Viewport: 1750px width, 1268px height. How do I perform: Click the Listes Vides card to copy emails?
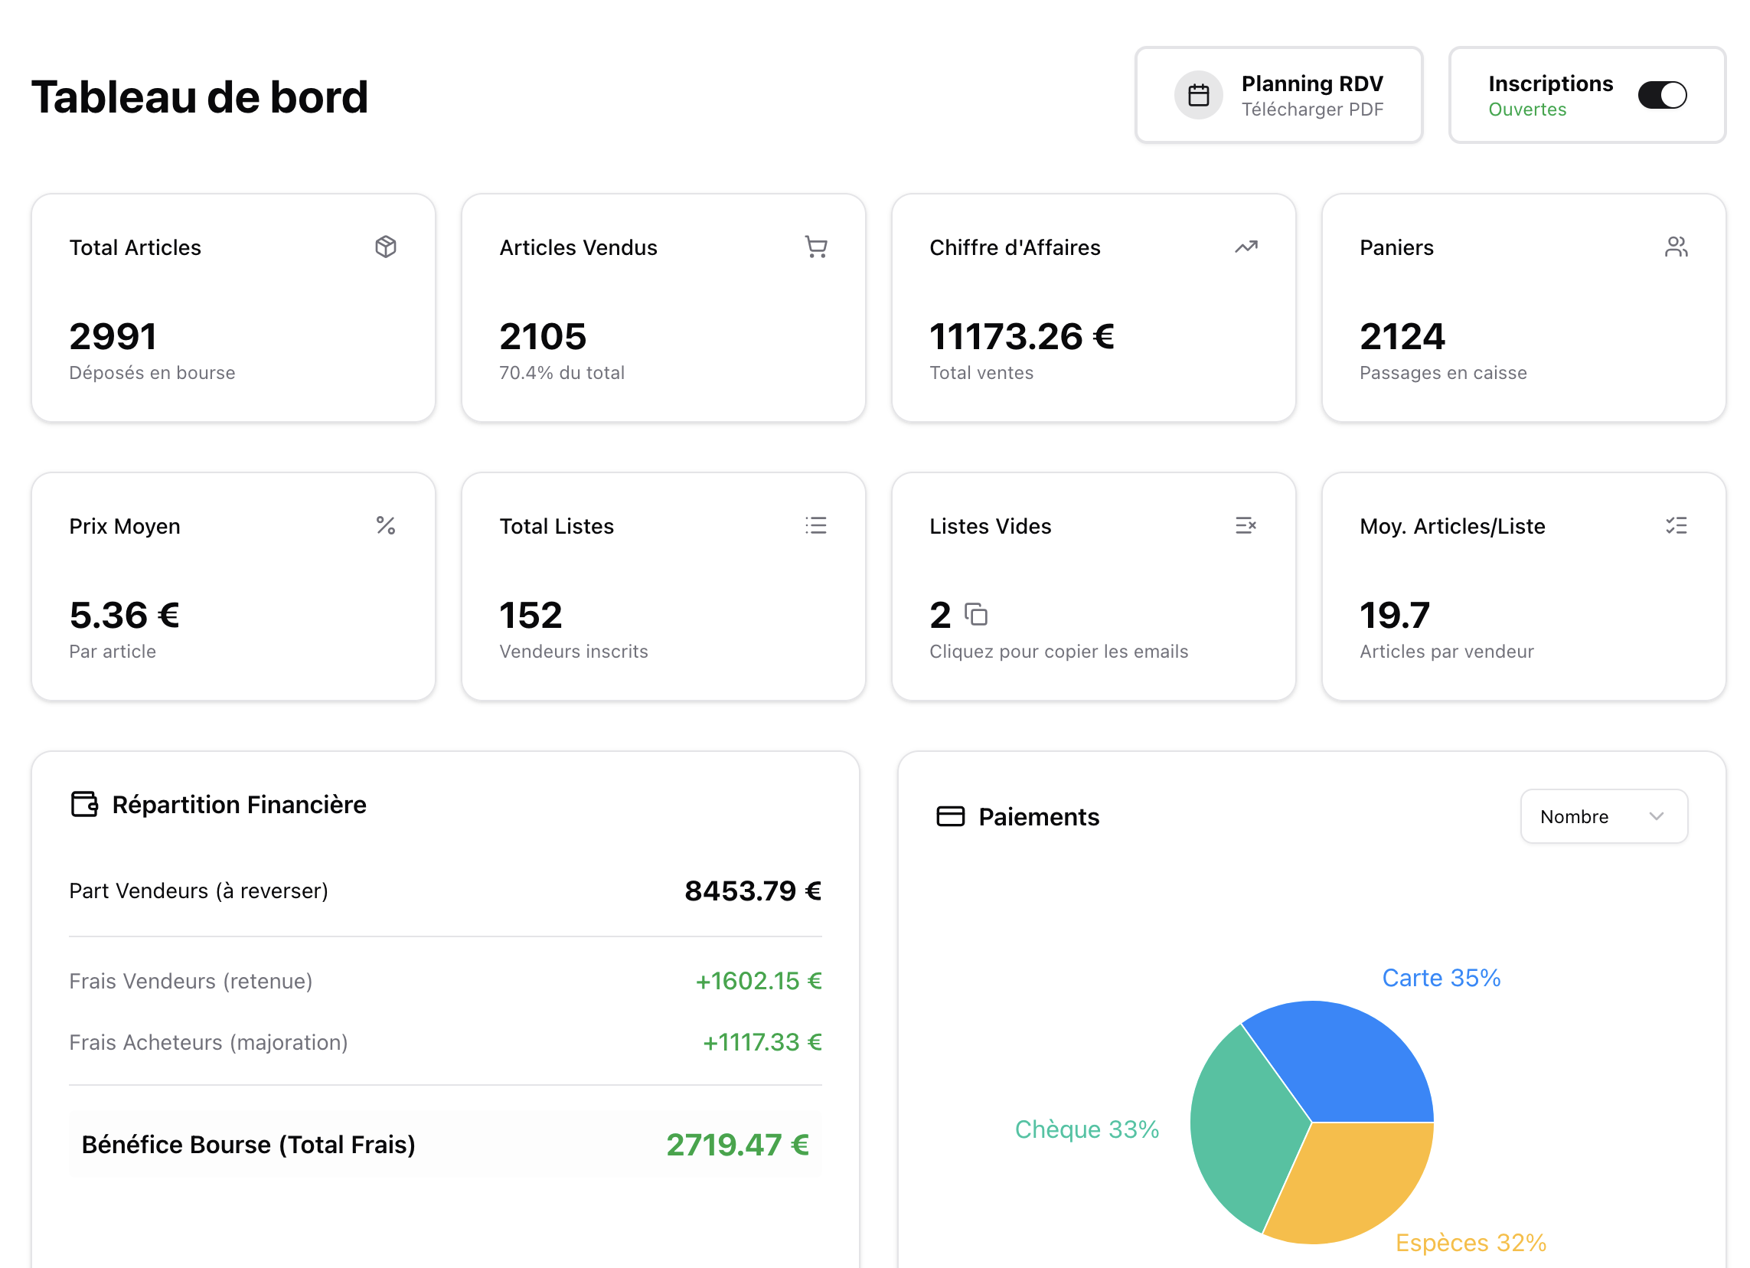click(x=1092, y=587)
